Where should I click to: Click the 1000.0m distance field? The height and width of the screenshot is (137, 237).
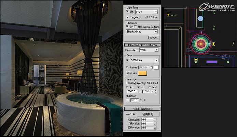pyautogui.click(x=148, y=91)
